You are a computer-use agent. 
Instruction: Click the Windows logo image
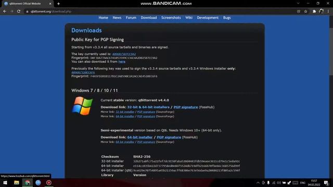click(x=82, y=106)
